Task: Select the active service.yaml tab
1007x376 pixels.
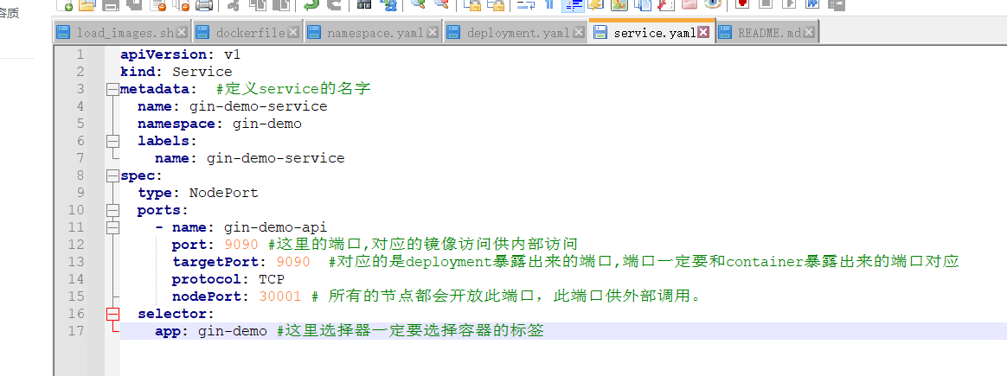Action: point(651,32)
